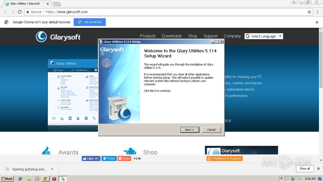Open the Chrome user profile icon
This screenshot has width=323, height=182.
294,2
